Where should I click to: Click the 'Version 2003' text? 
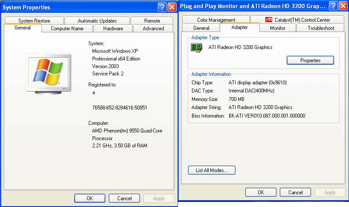[x=105, y=66]
